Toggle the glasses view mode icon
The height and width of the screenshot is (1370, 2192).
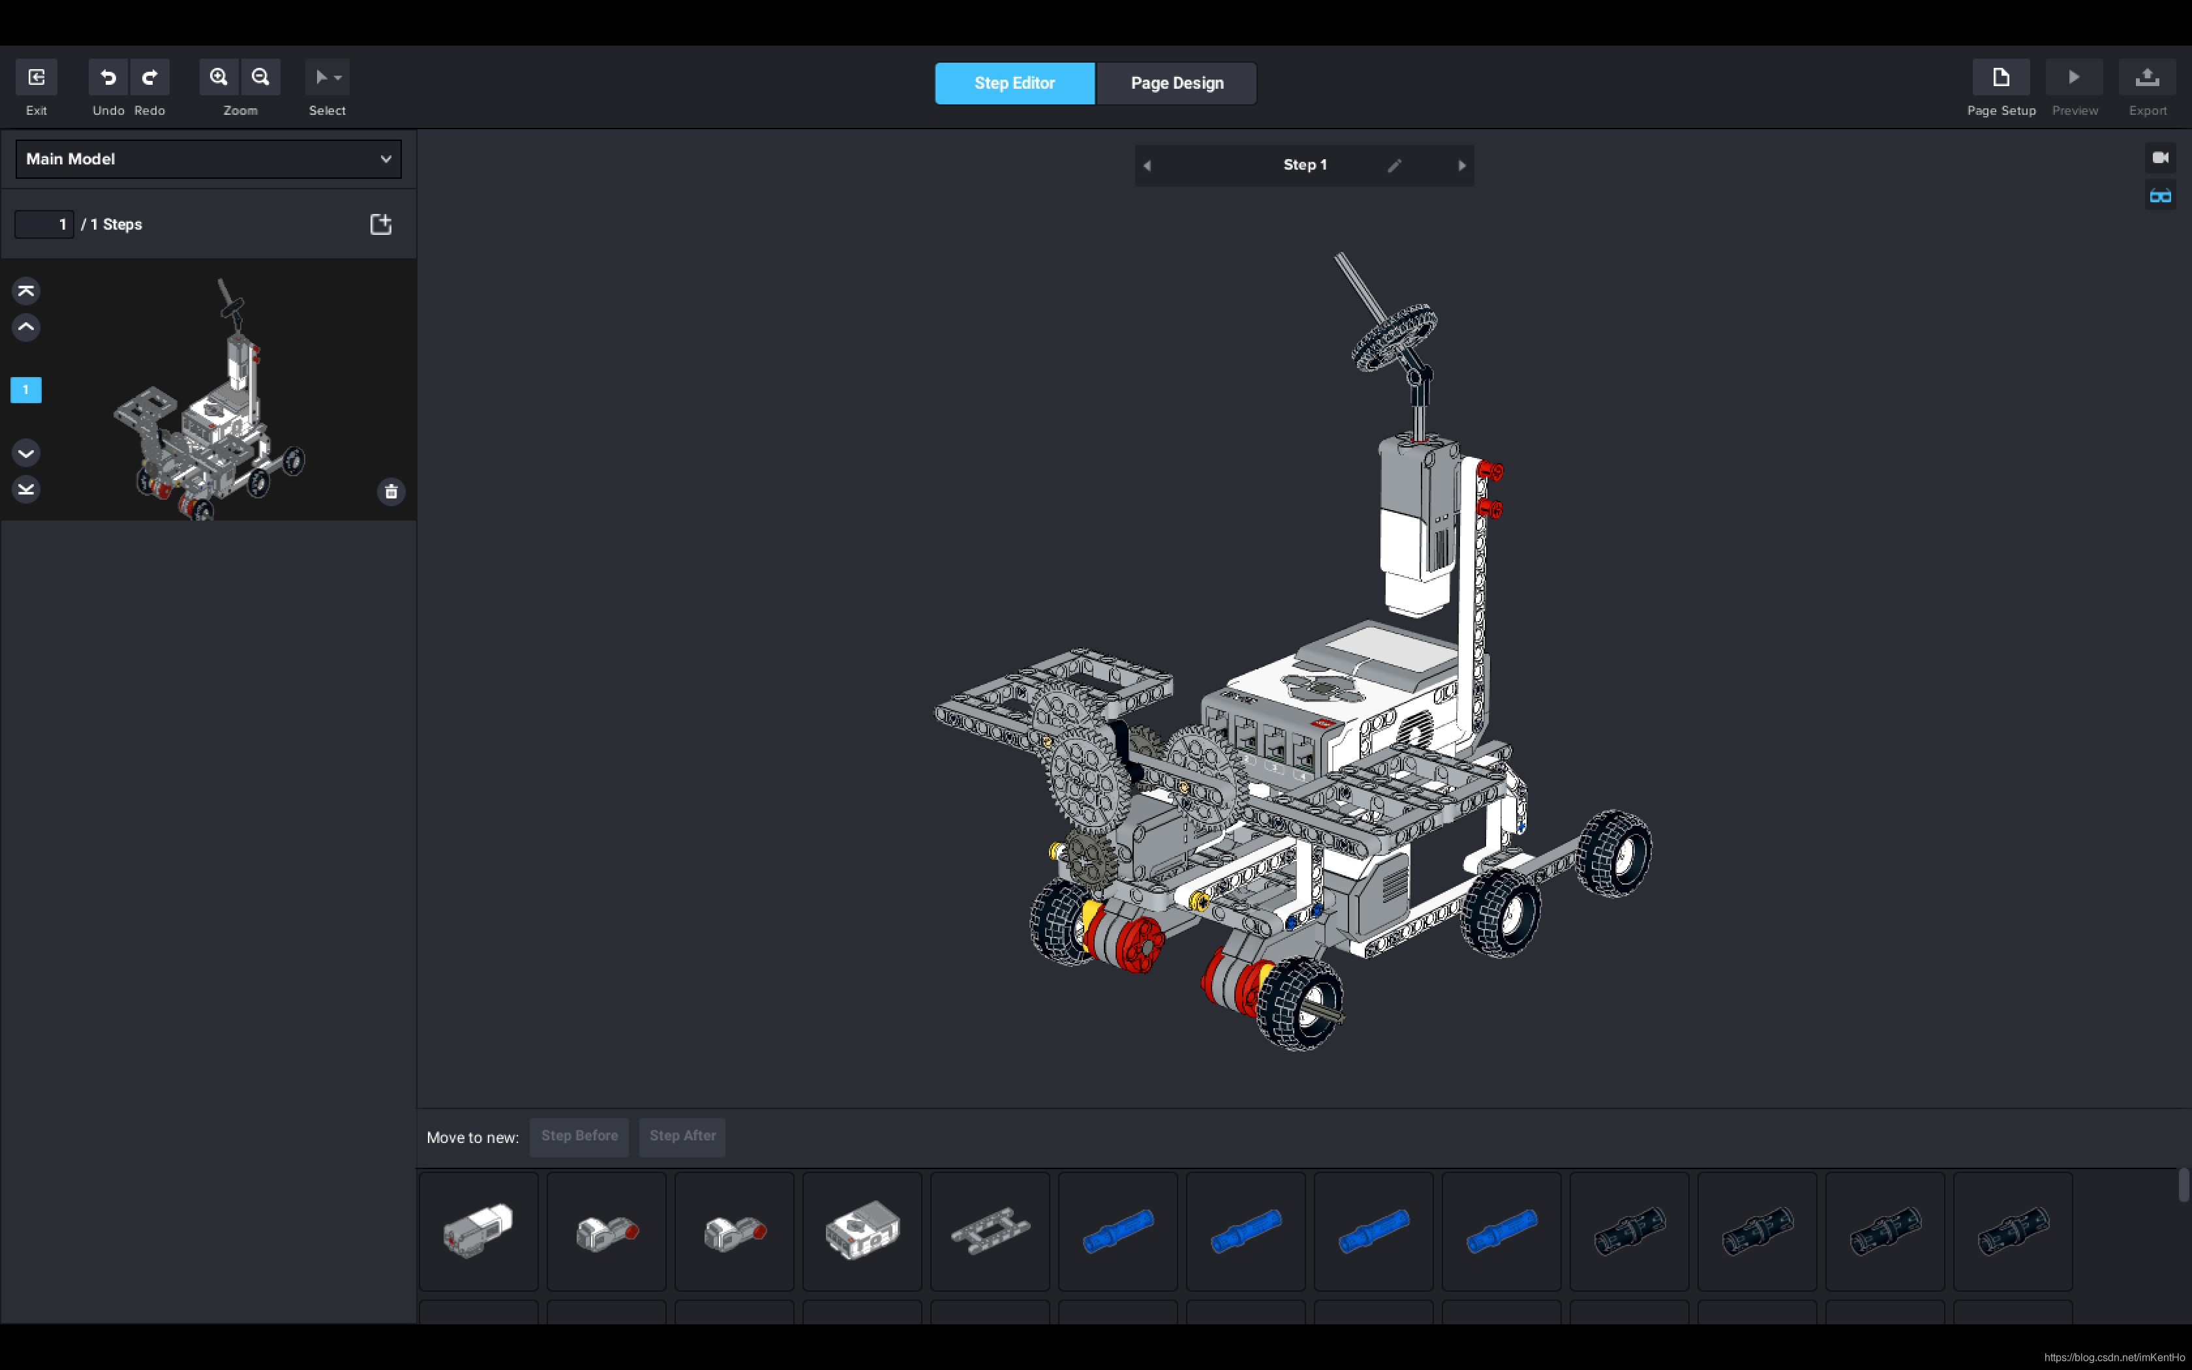coord(2159,196)
